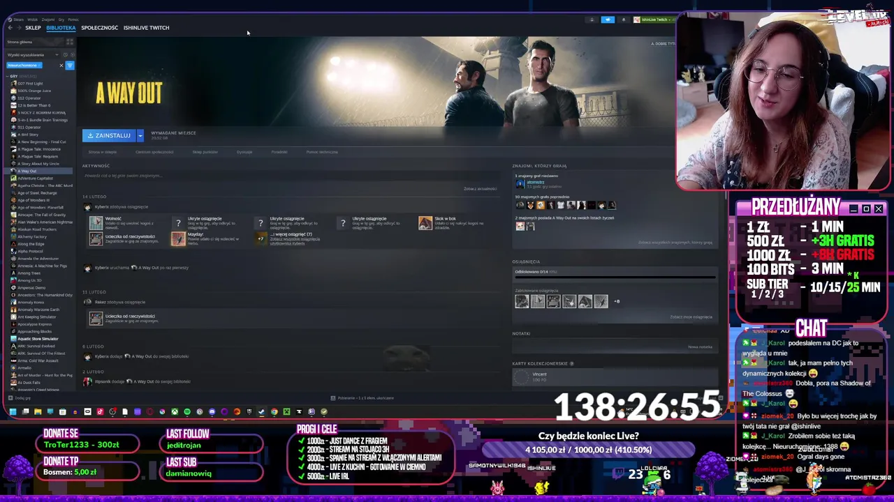The height and width of the screenshot is (502, 894).
Task: Open the Mayday! achievement icon
Action: pos(178,239)
